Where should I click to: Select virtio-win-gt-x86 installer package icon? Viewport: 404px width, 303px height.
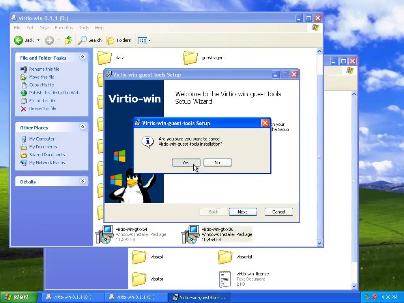[x=191, y=234]
